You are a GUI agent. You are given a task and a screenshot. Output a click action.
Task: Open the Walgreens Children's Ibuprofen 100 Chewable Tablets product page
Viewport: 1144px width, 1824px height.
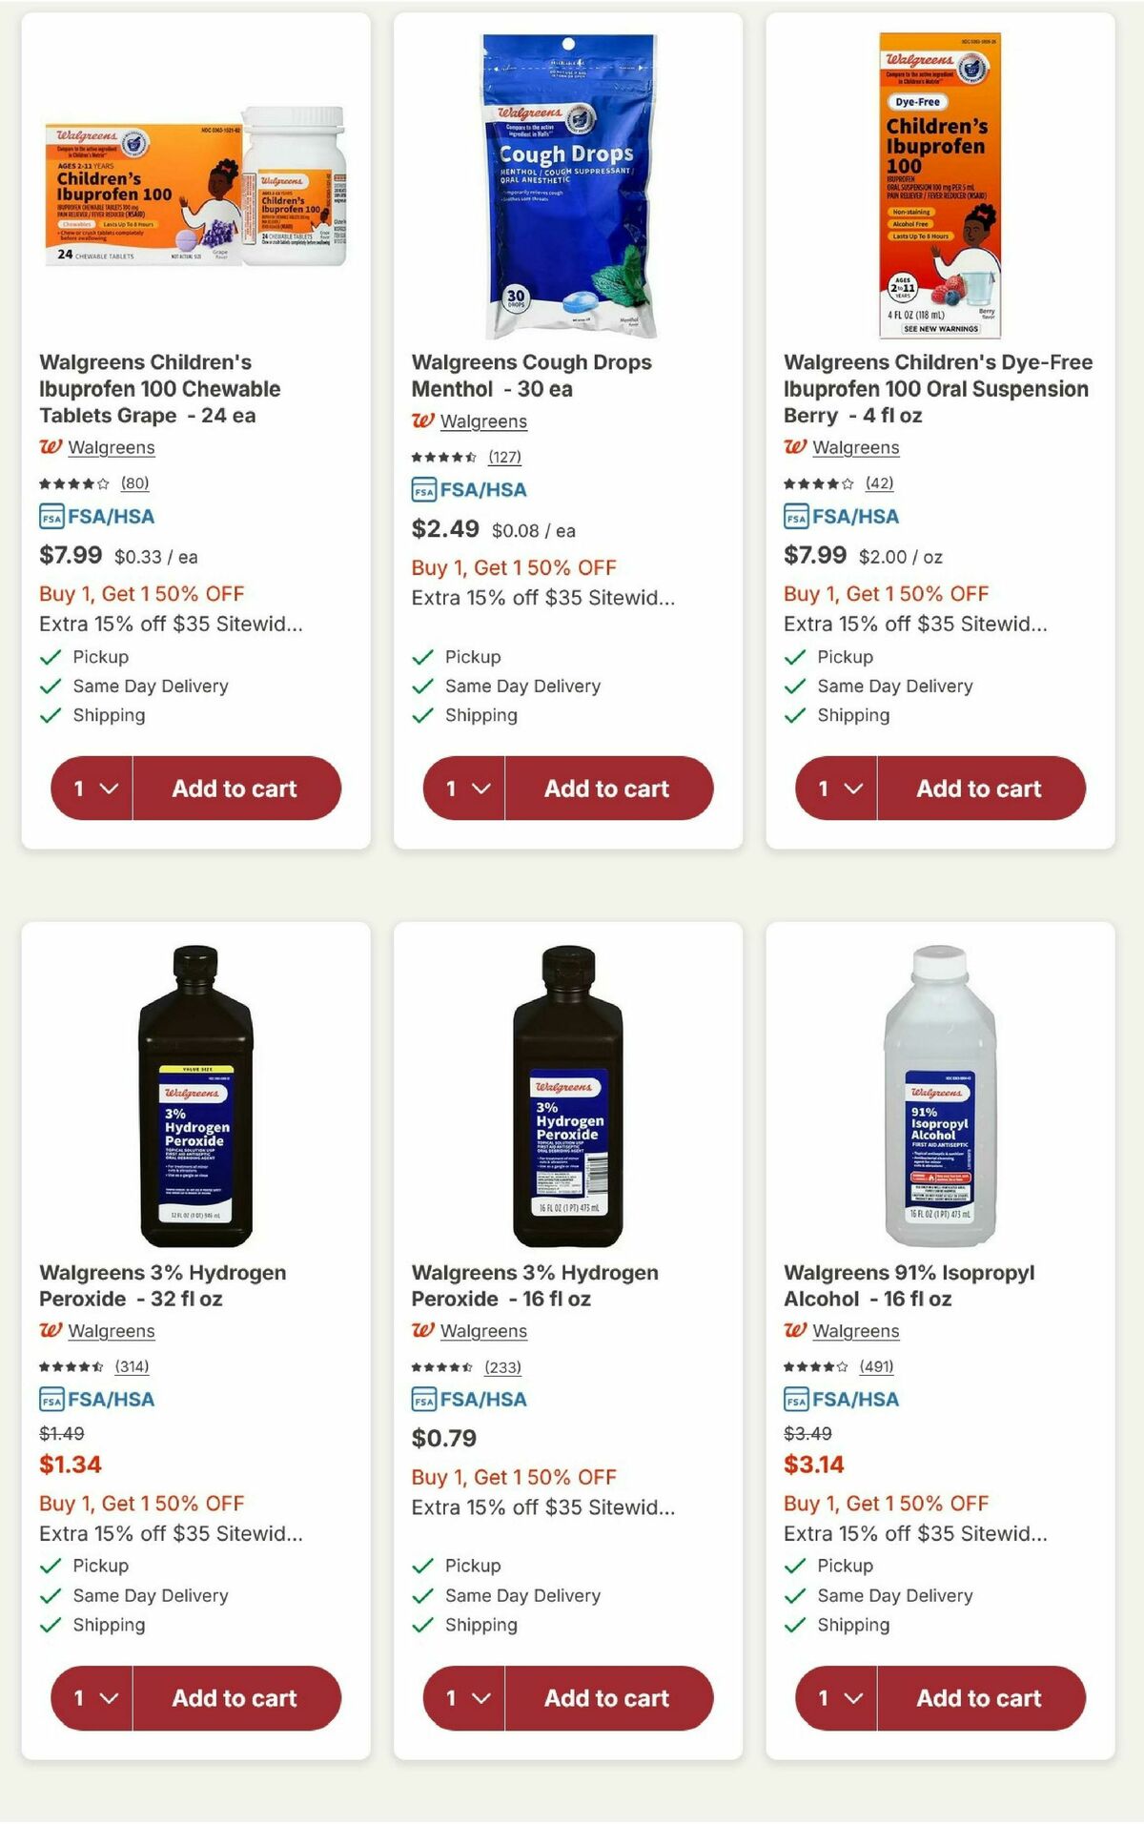[159, 388]
